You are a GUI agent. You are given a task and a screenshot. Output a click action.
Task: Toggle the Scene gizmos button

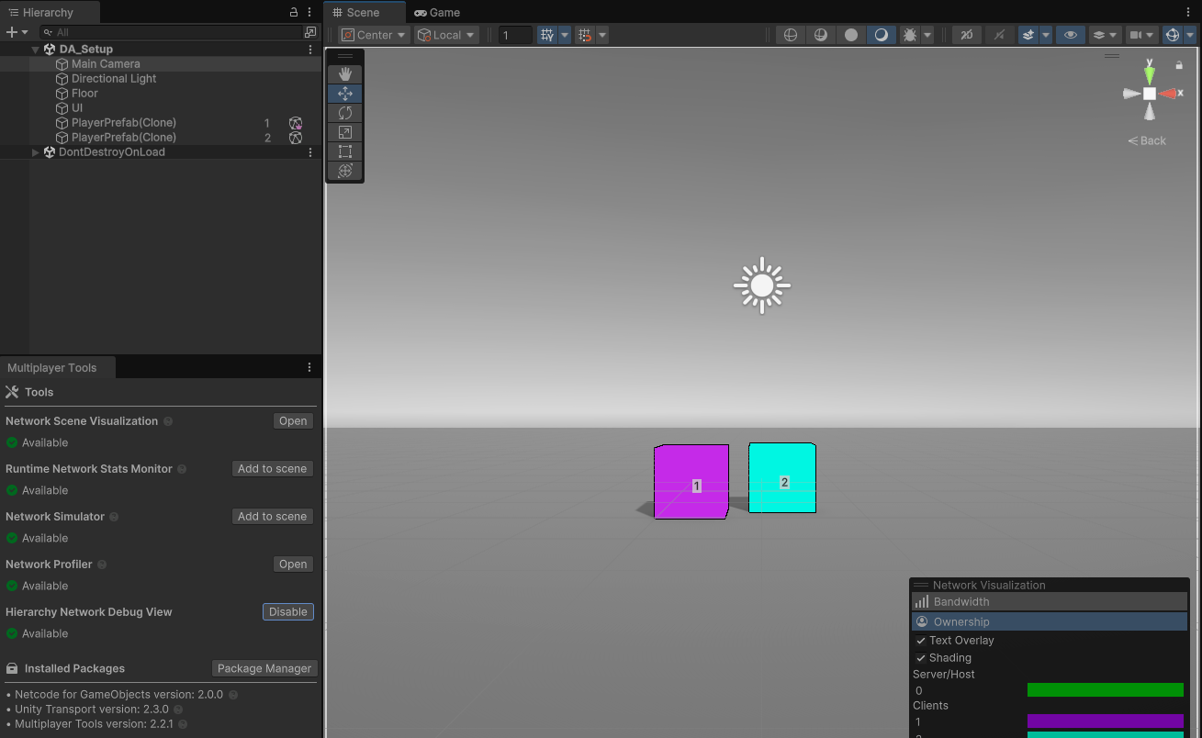click(x=1172, y=35)
